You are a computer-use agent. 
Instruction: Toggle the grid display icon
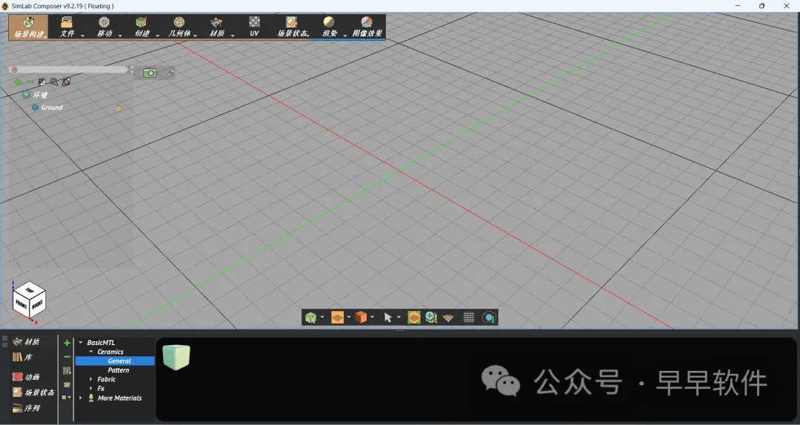(x=469, y=318)
